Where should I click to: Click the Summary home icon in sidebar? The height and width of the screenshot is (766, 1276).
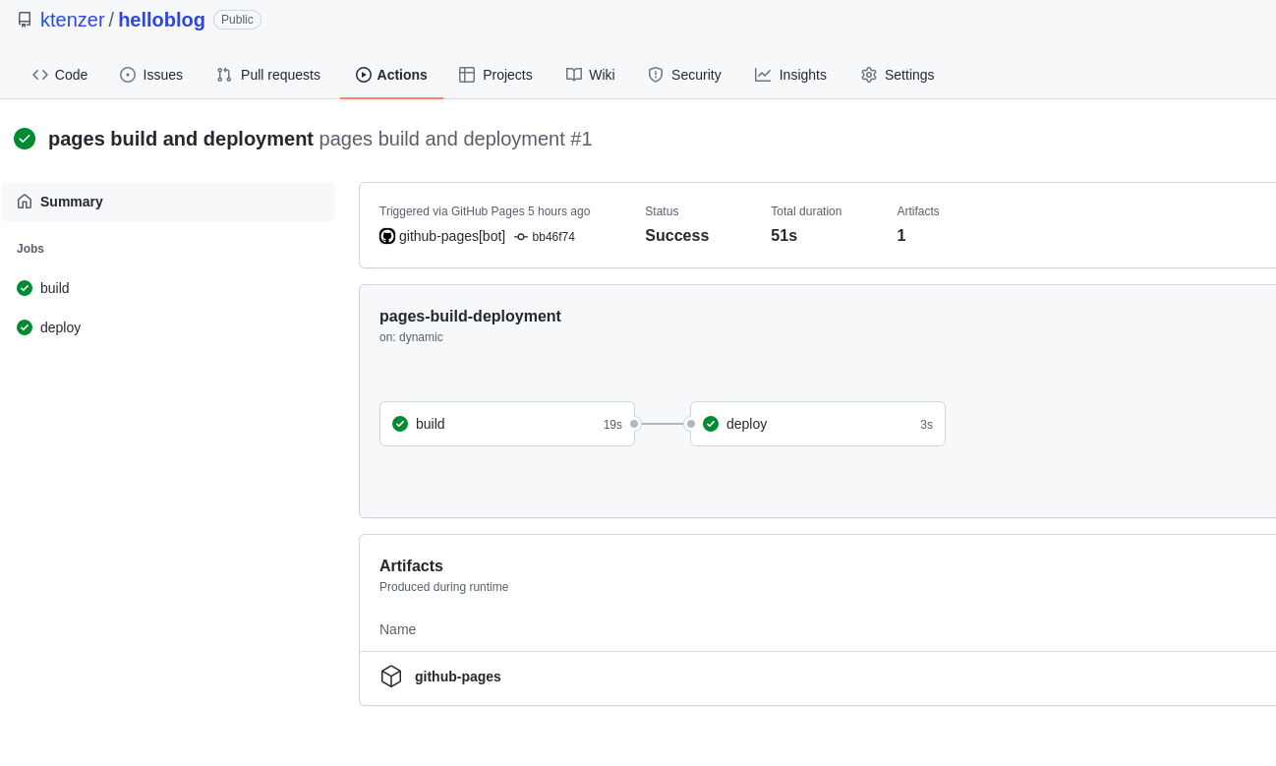25,202
